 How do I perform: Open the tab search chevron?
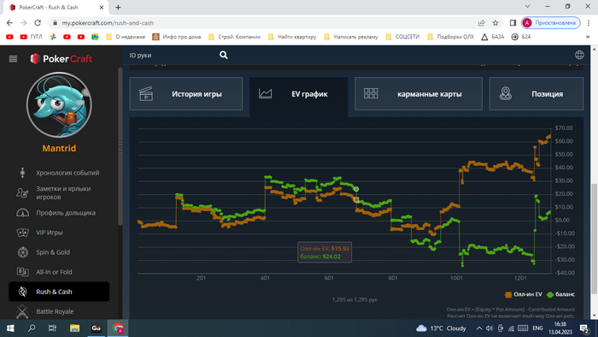tap(527, 7)
